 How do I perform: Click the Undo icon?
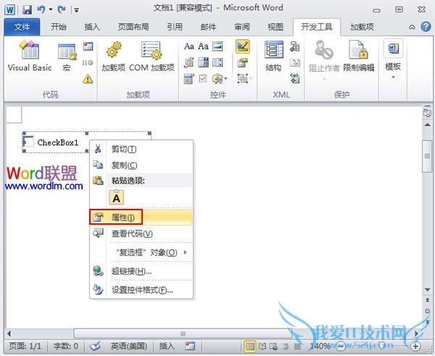41,10
